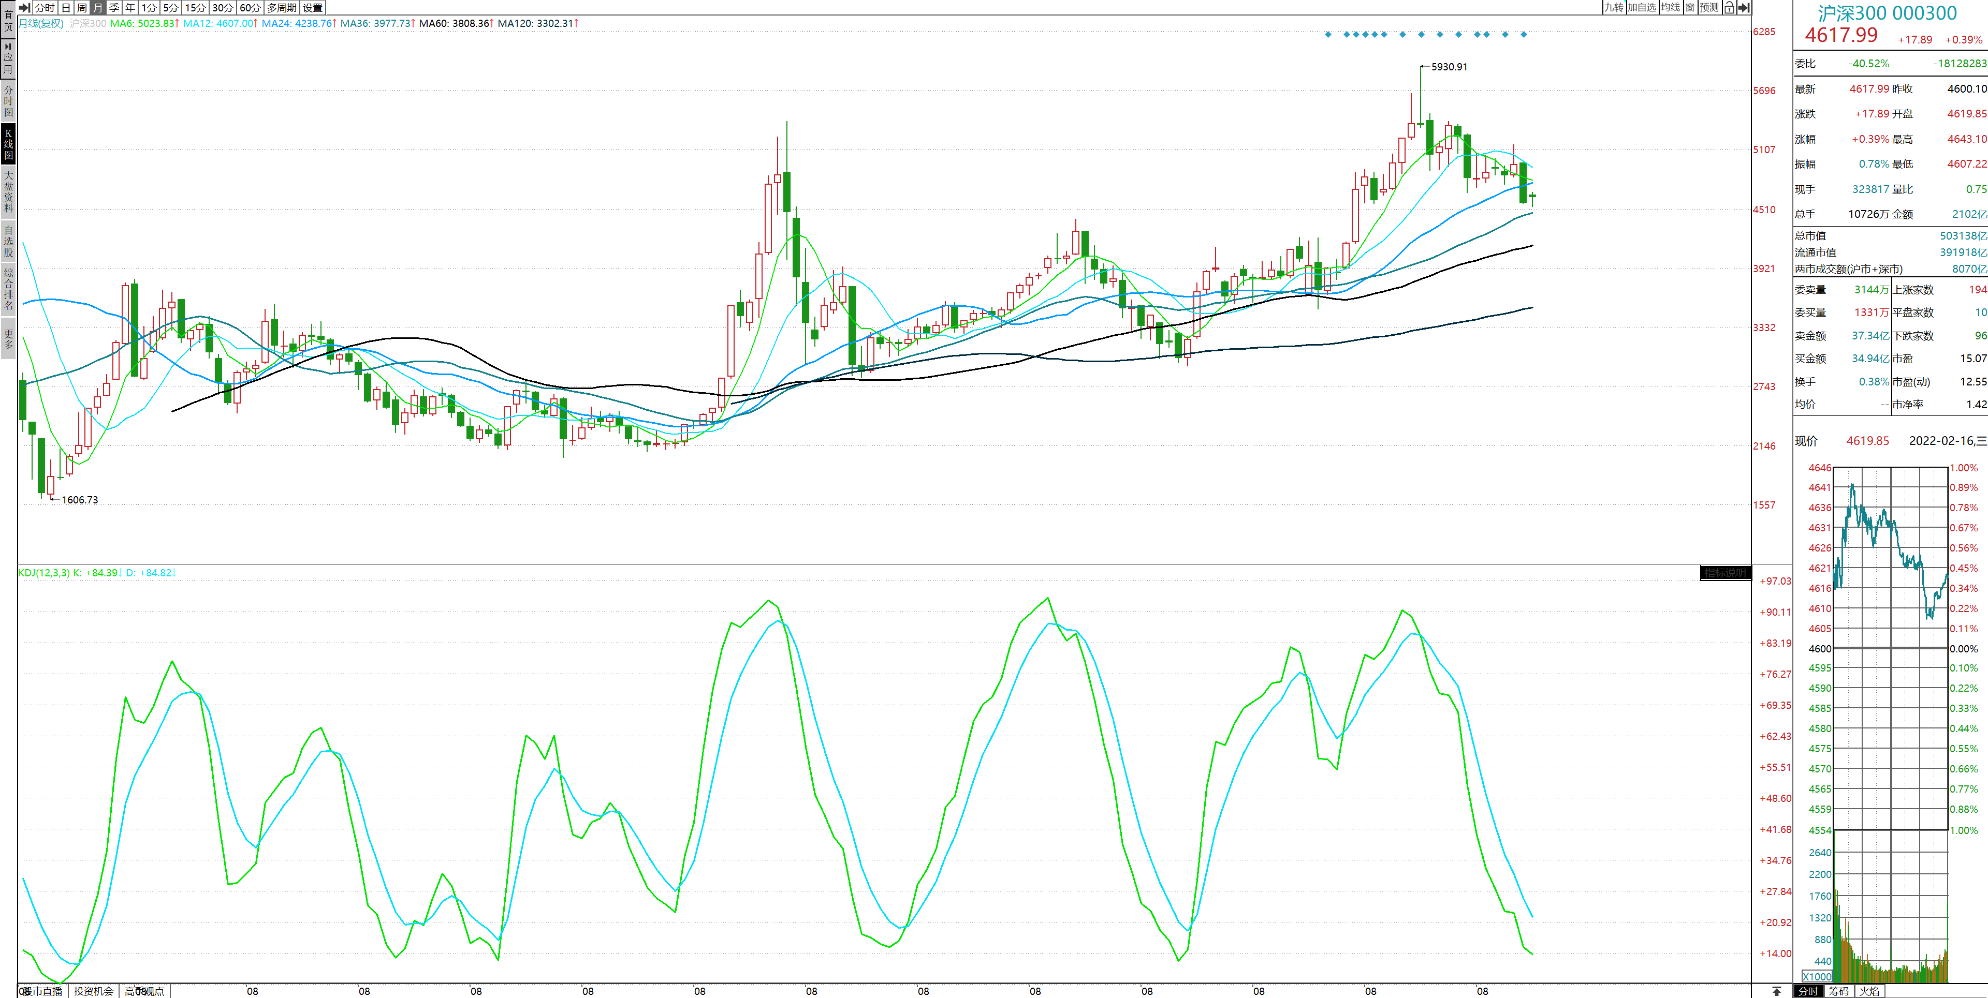Toggle 加自选 to add to watchlist
Screen dimensions: 1988x998
[x=1642, y=8]
